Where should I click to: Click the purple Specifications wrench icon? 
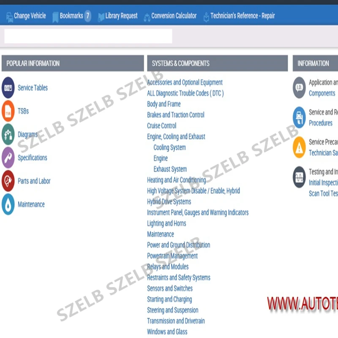pos(8,157)
